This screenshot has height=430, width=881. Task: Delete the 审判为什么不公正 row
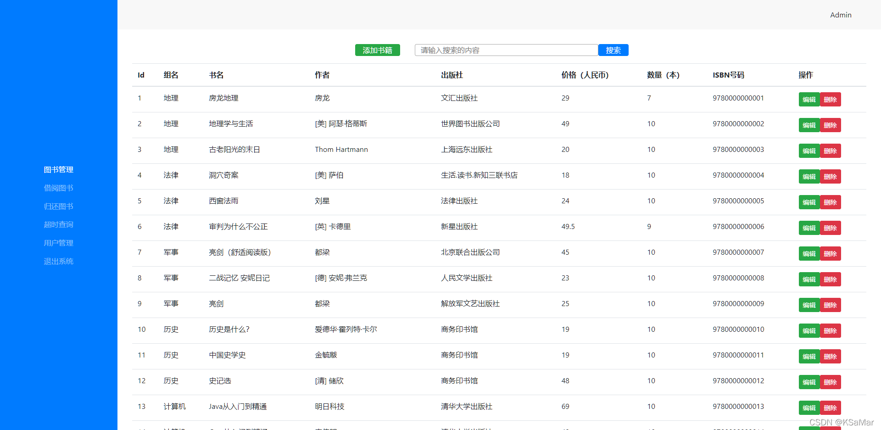click(830, 228)
